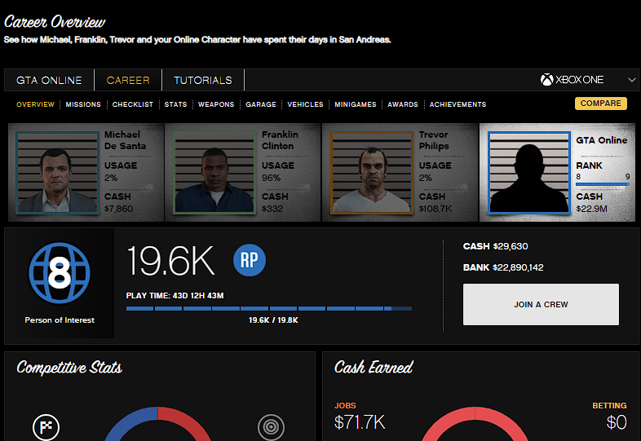Open the Weapons section
The image size is (641, 441).
coord(216,104)
